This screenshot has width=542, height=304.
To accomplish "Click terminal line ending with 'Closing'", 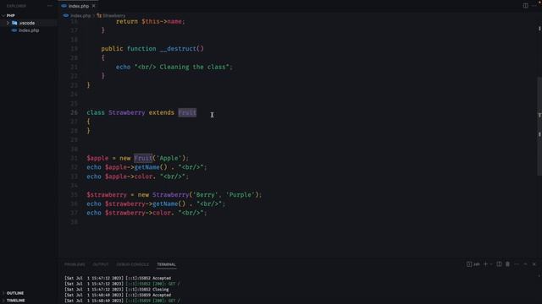I will (117, 290).
